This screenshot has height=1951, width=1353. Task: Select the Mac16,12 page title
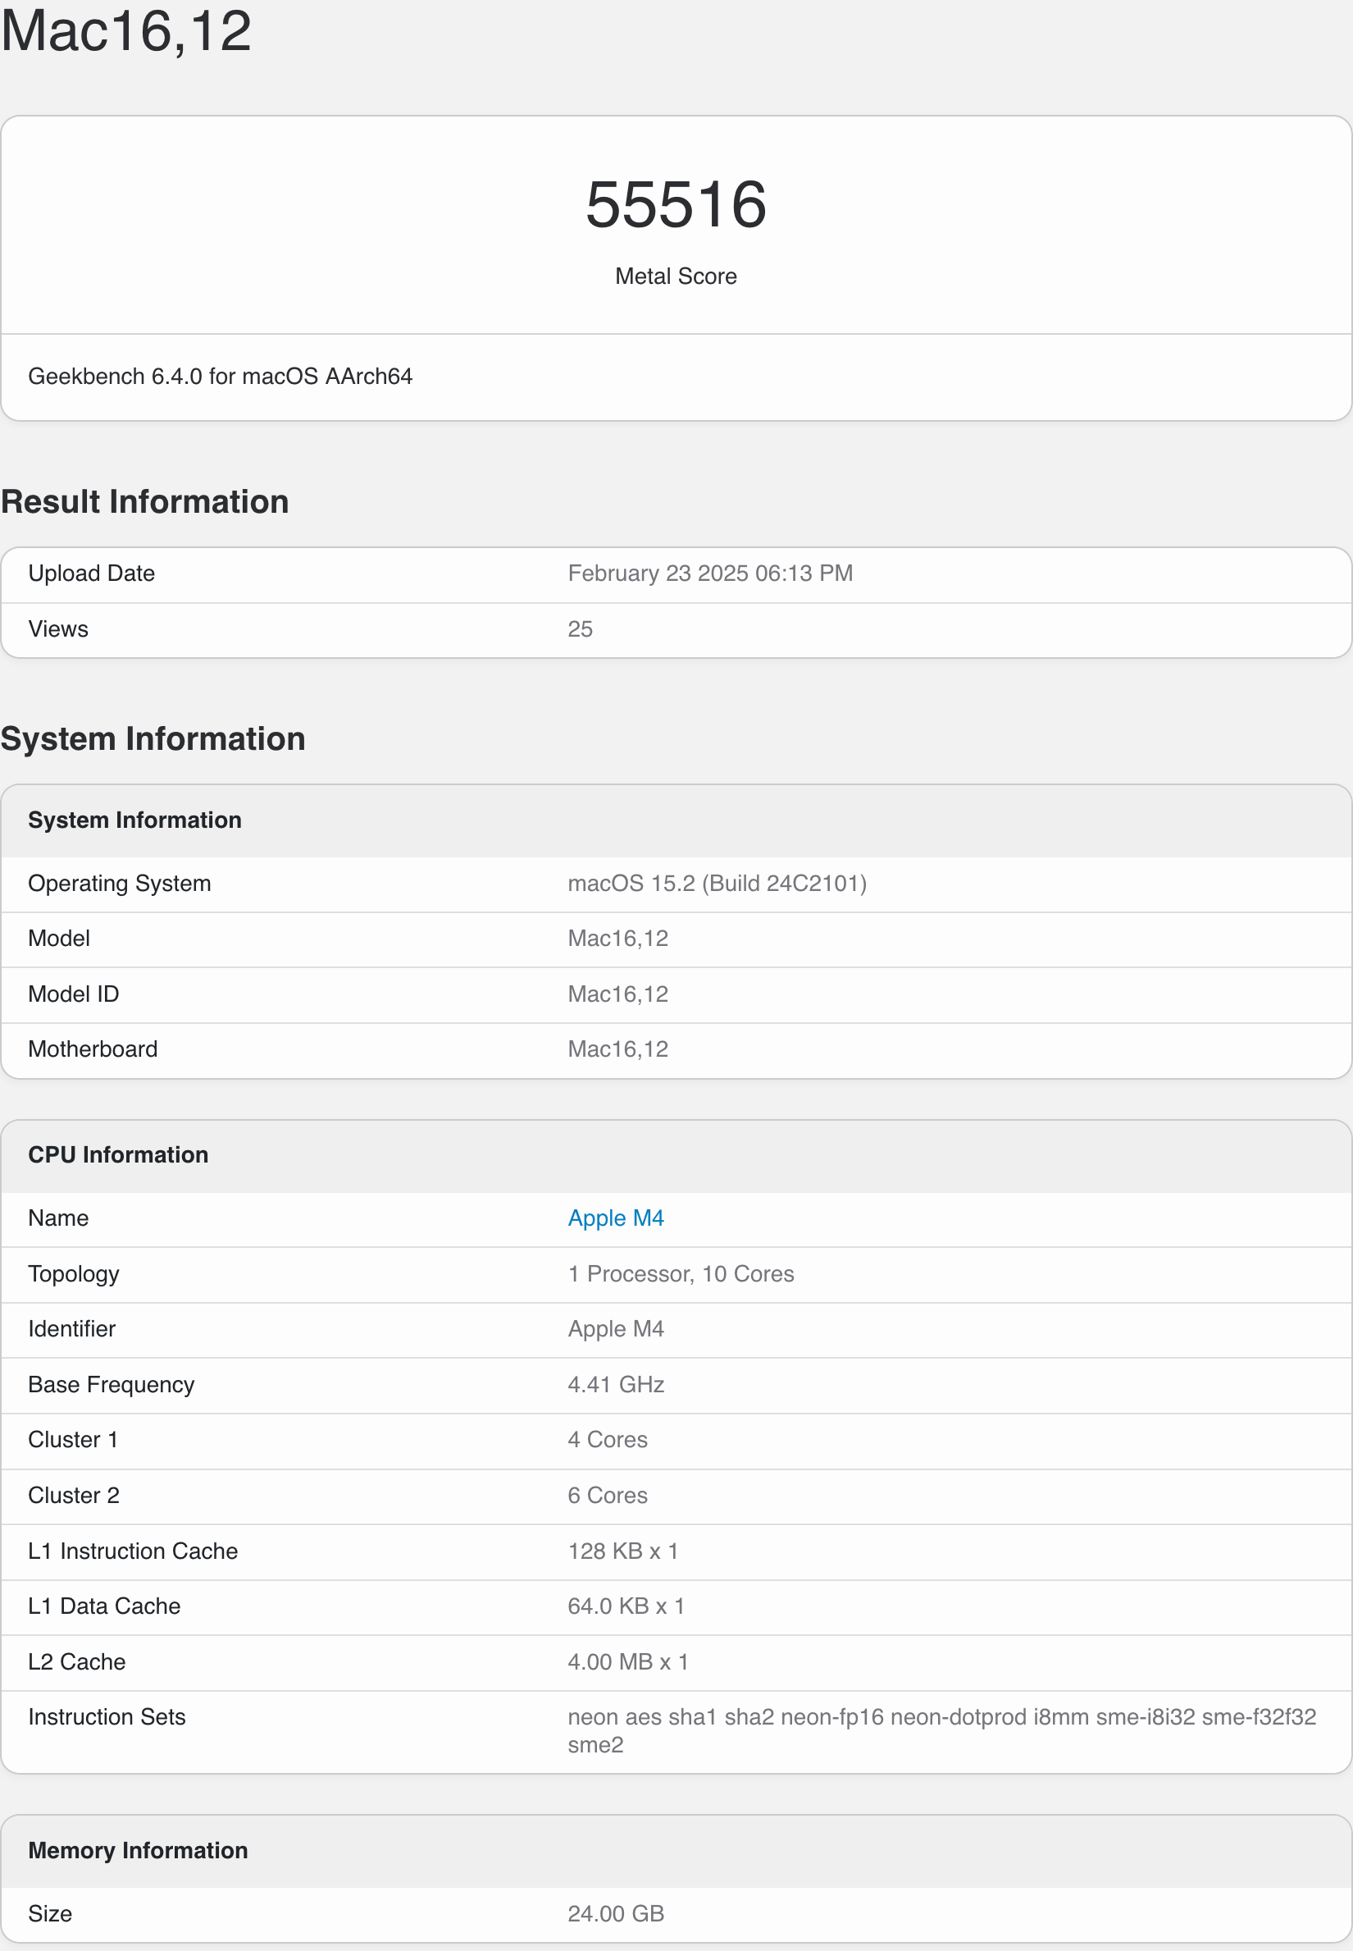click(126, 30)
